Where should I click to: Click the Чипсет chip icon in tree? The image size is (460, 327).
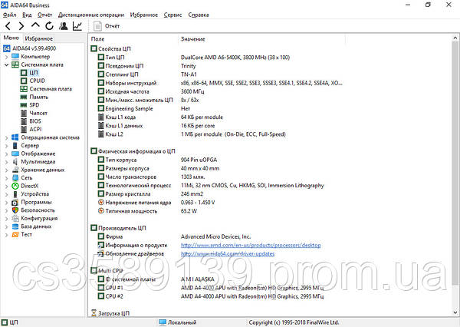pos(24,113)
